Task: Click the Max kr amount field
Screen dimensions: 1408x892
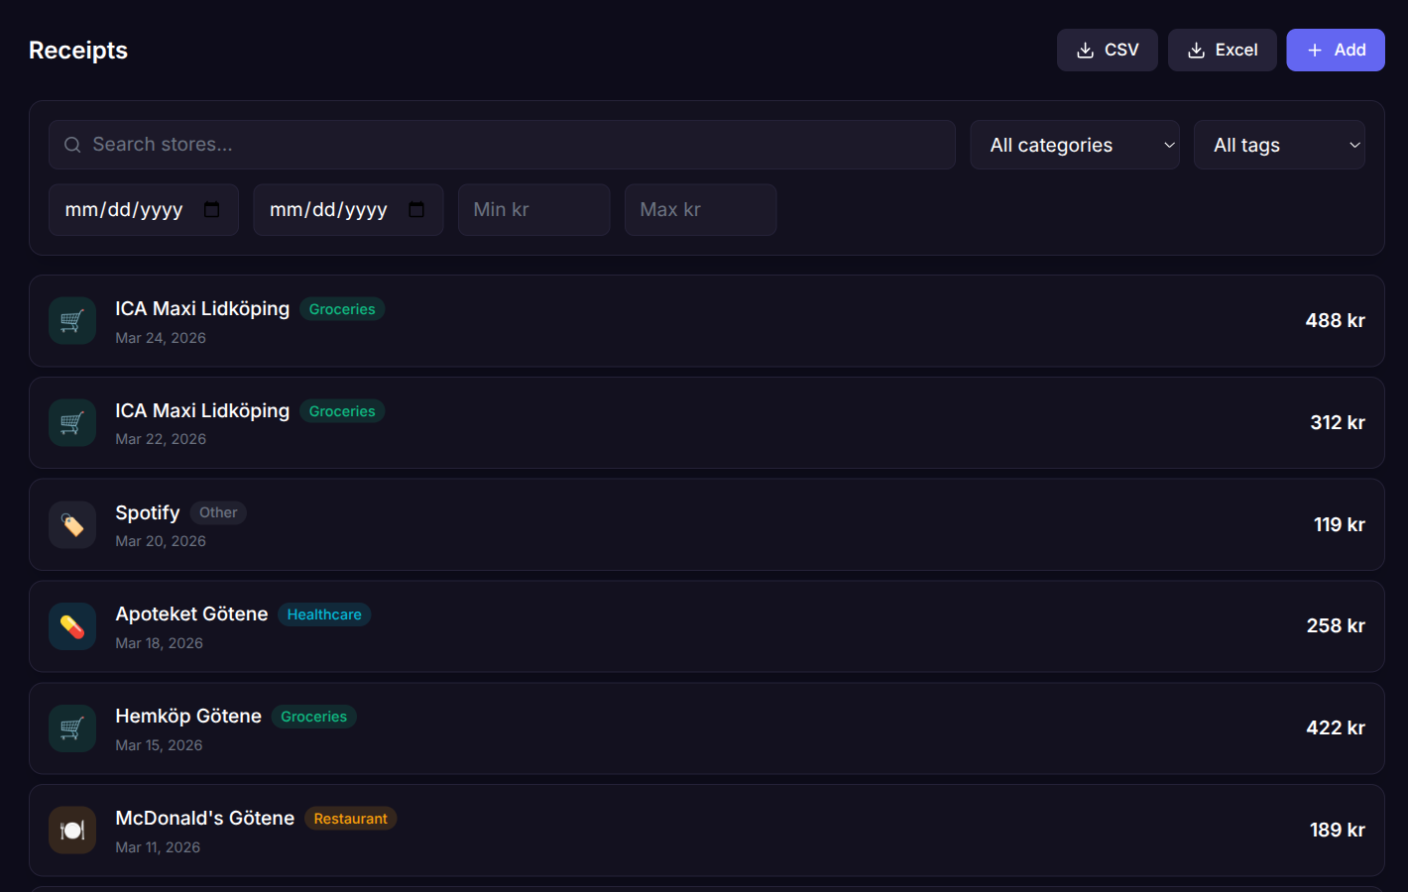Action: pos(700,209)
